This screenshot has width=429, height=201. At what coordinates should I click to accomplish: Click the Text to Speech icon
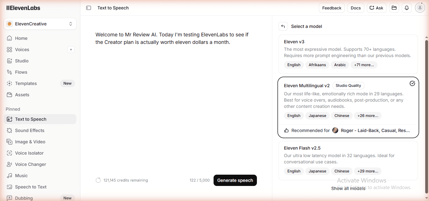click(x=9, y=119)
